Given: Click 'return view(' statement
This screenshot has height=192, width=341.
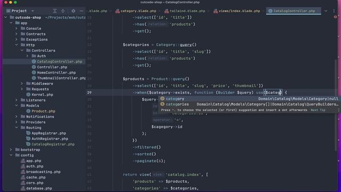Looking at the screenshot, I should 137,174.
